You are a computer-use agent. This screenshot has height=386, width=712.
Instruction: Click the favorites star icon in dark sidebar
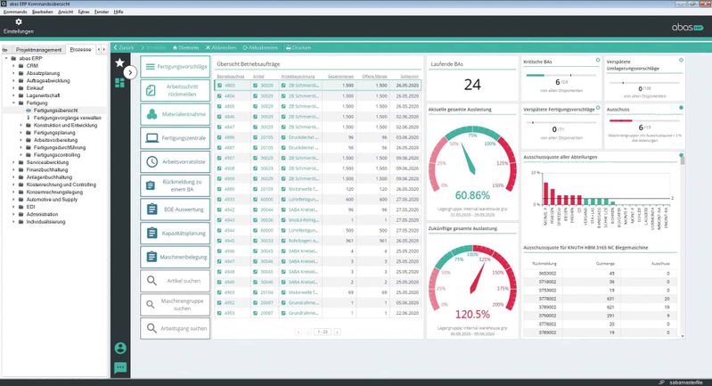click(119, 62)
